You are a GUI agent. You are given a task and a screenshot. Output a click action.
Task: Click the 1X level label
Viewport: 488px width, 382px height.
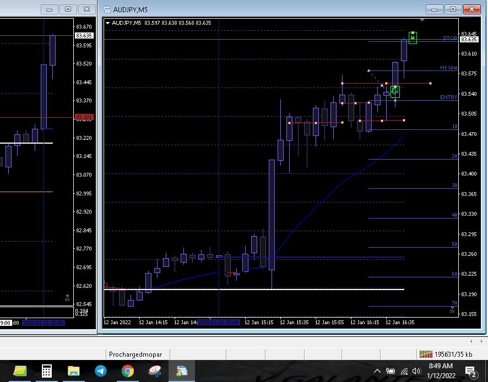[x=455, y=127]
